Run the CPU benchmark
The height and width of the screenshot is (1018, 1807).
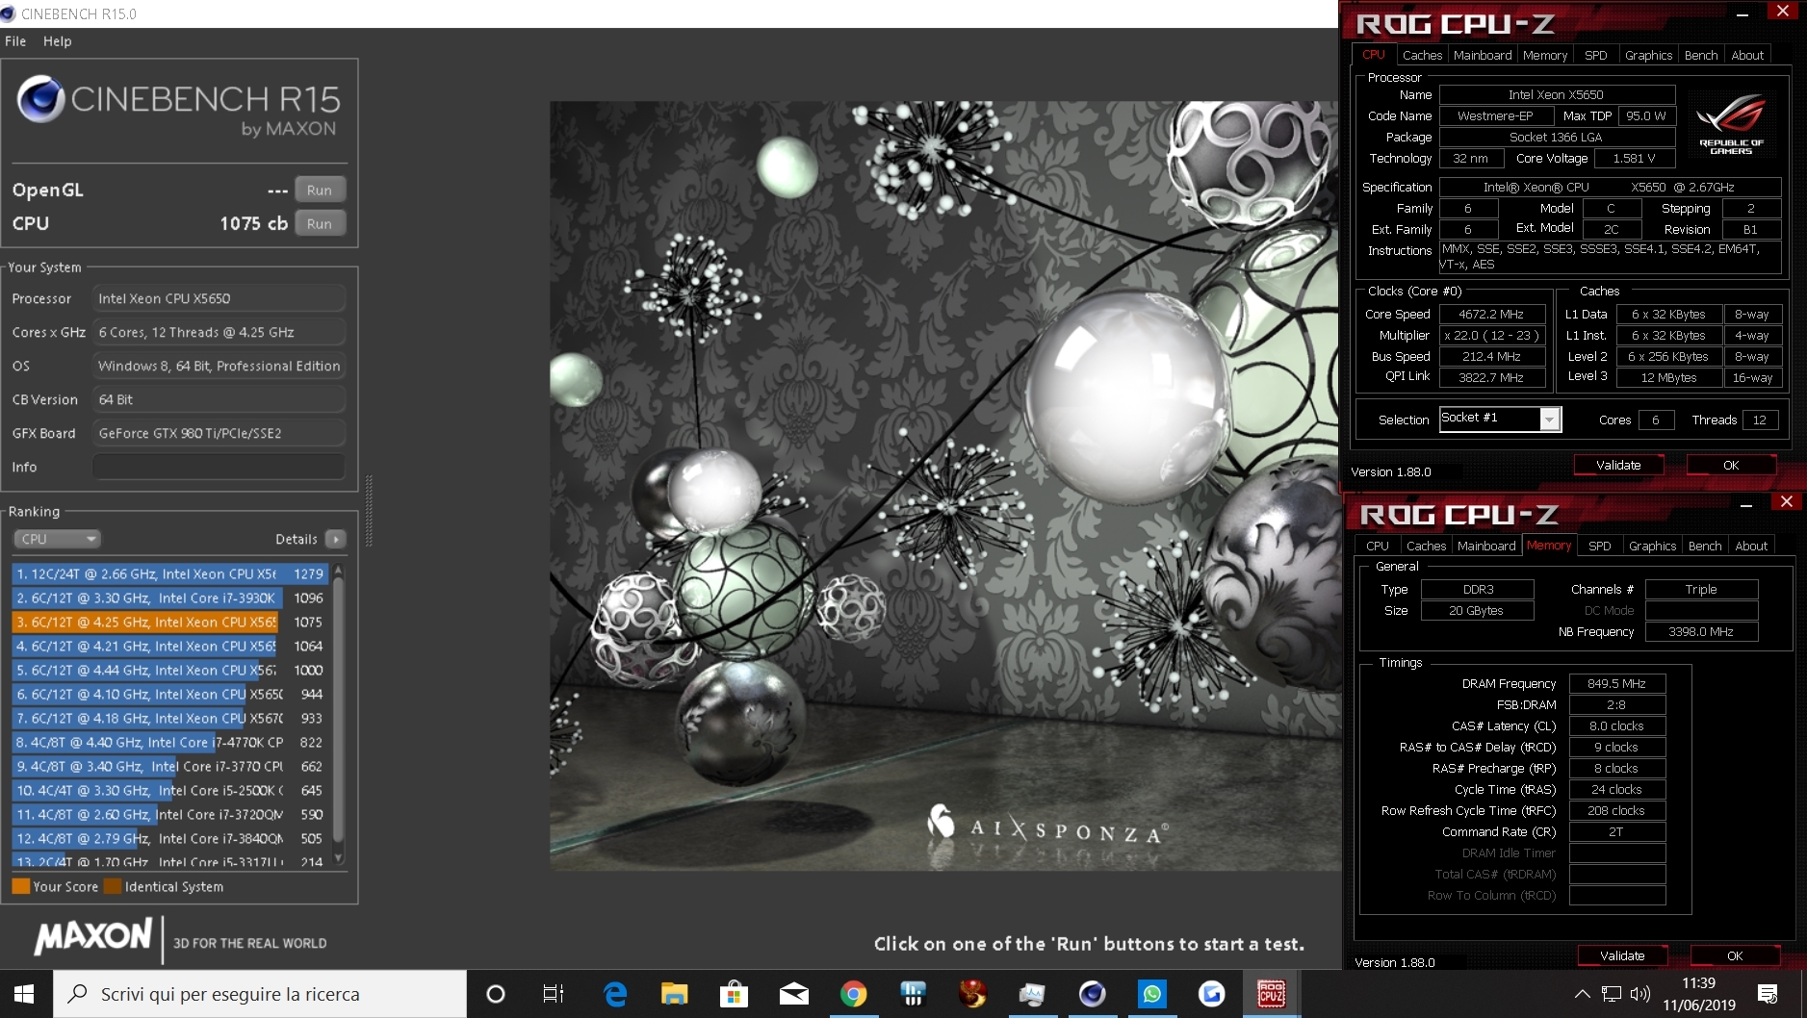(320, 223)
